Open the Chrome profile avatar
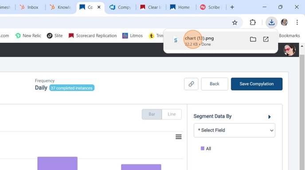Image resolution: width=305 pixels, height=170 pixels. [284, 22]
